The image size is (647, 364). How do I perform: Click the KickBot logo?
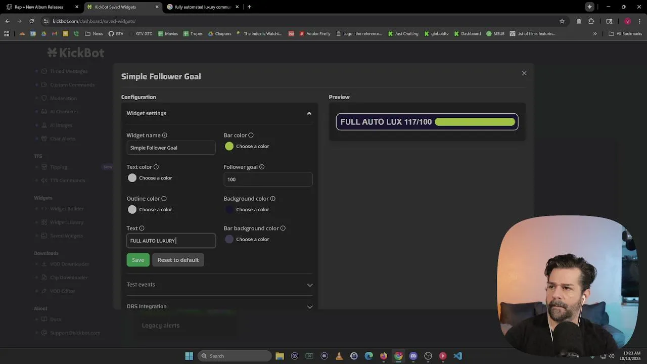tap(76, 53)
